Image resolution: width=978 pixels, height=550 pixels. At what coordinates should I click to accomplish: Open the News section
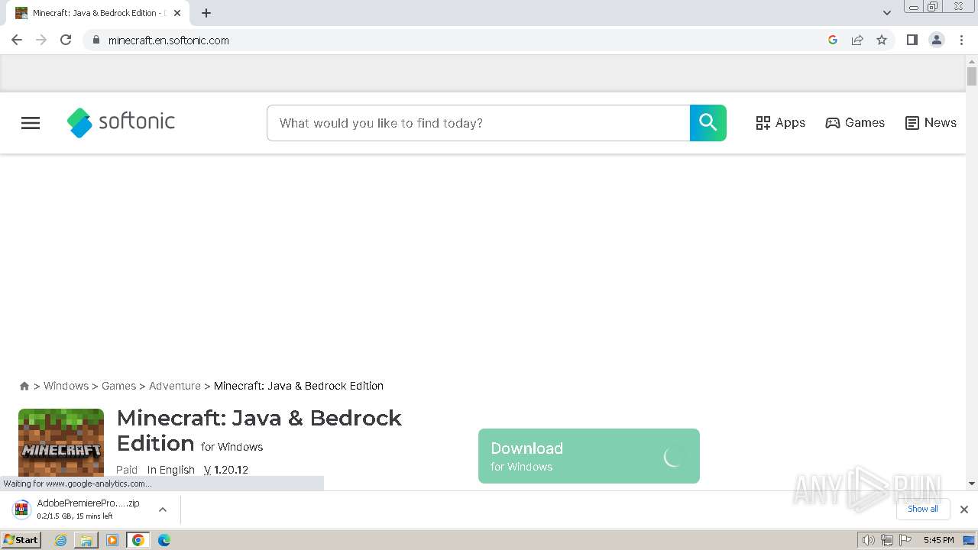click(x=931, y=123)
